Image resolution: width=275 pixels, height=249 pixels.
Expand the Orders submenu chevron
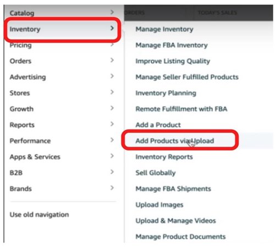click(112, 60)
